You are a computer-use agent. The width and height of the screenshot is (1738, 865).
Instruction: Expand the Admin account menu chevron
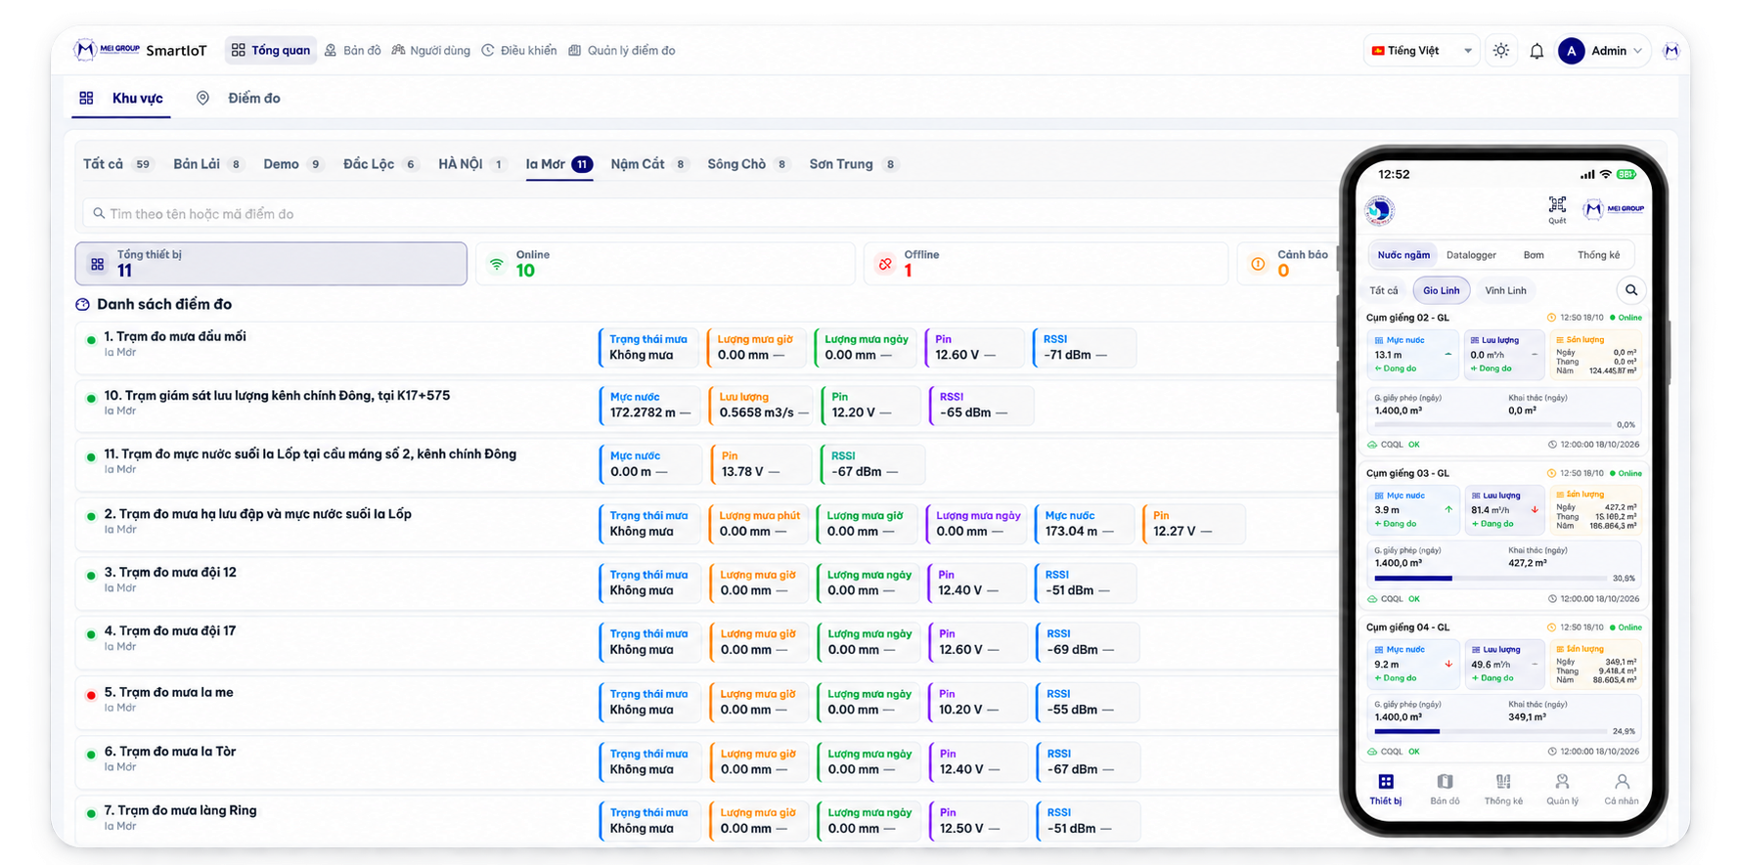pos(1637,51)
